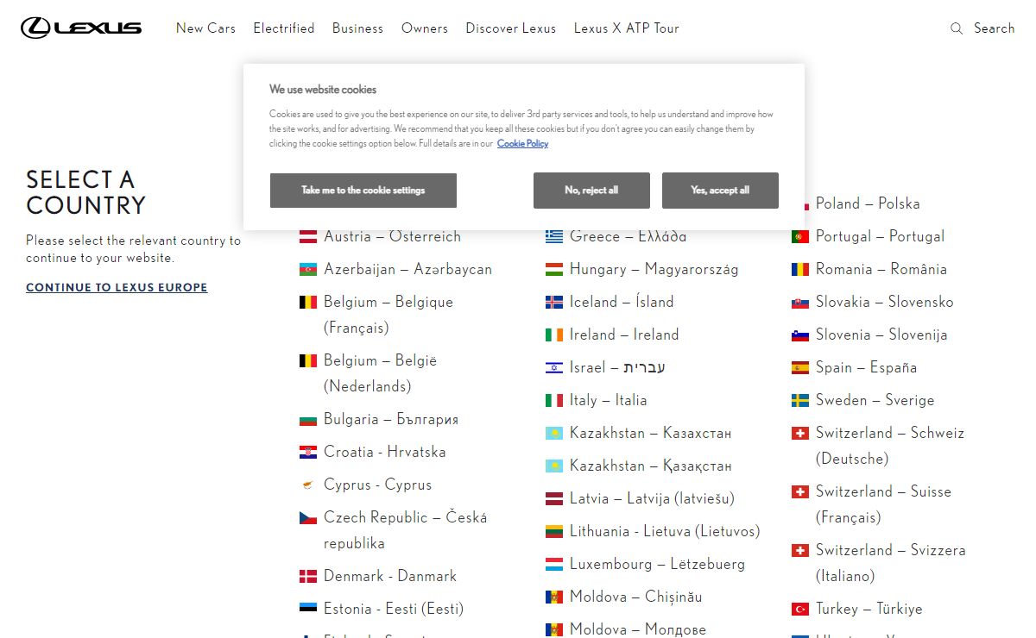Select Moldova – Chișinău link

[636, 597]
